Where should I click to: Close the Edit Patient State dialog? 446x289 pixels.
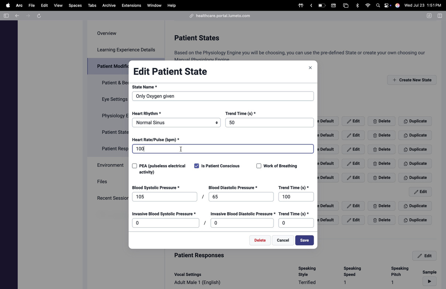(310, 68)
